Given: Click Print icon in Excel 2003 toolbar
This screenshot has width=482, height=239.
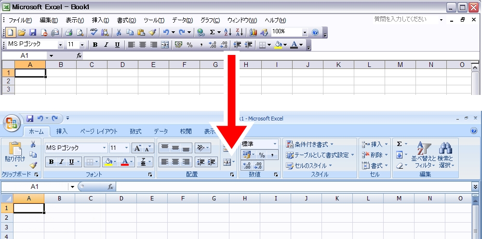Looking at the screenshot, I should pos(68,32).
